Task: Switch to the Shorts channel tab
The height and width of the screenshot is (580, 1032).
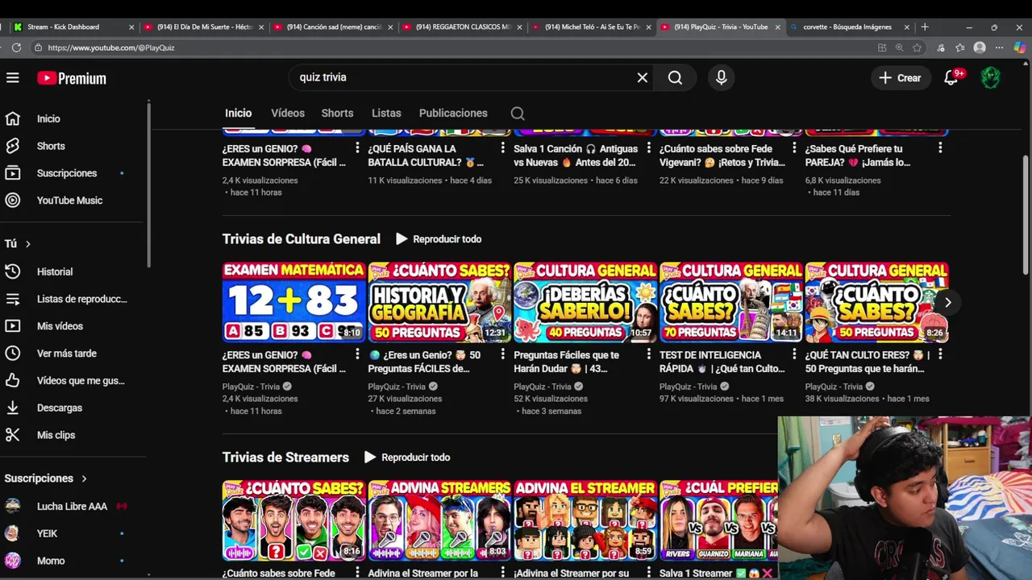Action: (x=337, y=114)
